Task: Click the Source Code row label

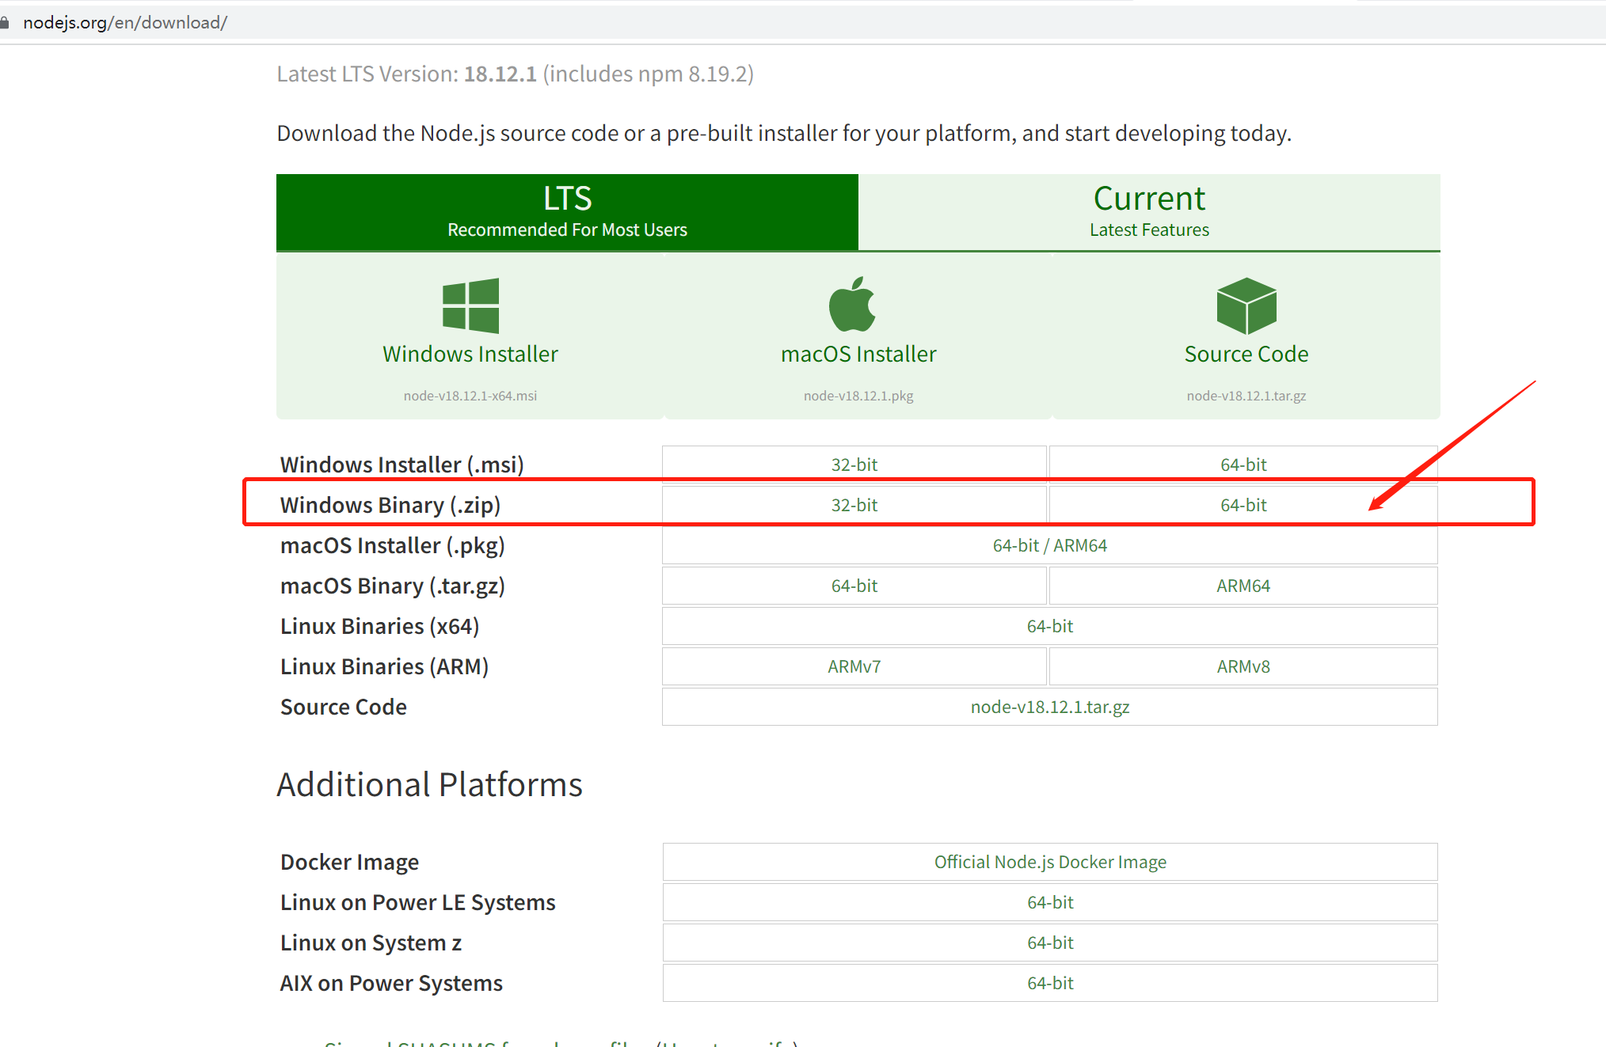Action: click(x=344, y=707)
